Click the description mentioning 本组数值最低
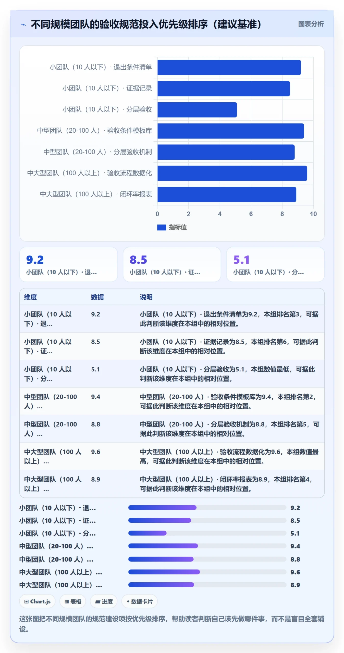344x653 pixels. click(x=228, y=374)
